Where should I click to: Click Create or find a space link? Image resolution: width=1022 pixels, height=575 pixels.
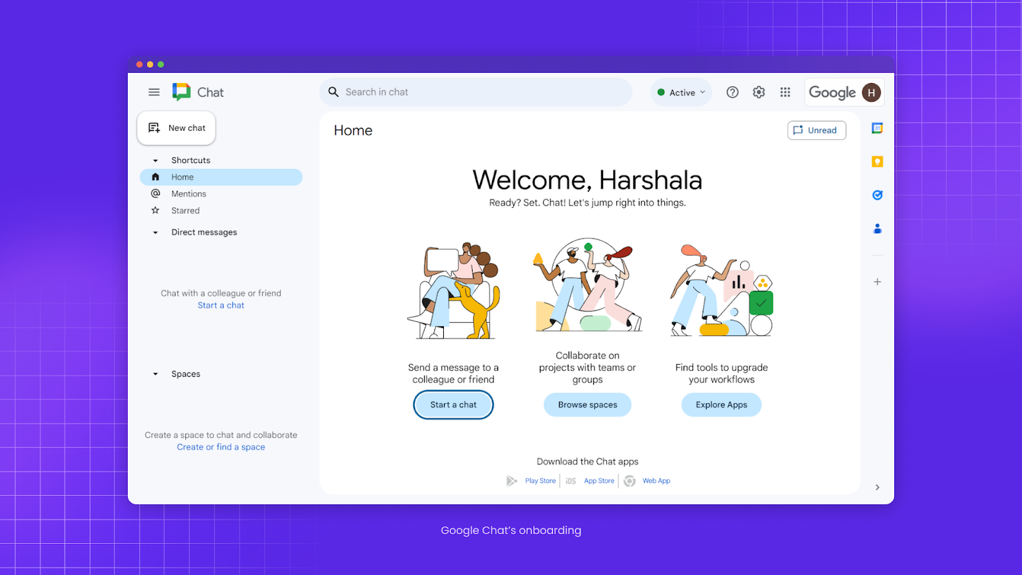(x=221, y=447)
